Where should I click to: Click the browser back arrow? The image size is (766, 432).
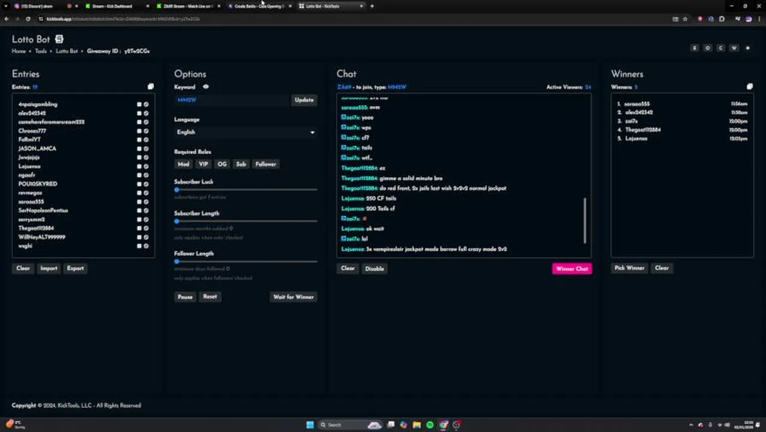click(7, 19)
